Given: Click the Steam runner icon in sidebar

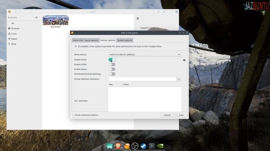Looking at the screenshot, I should [9, 39].
